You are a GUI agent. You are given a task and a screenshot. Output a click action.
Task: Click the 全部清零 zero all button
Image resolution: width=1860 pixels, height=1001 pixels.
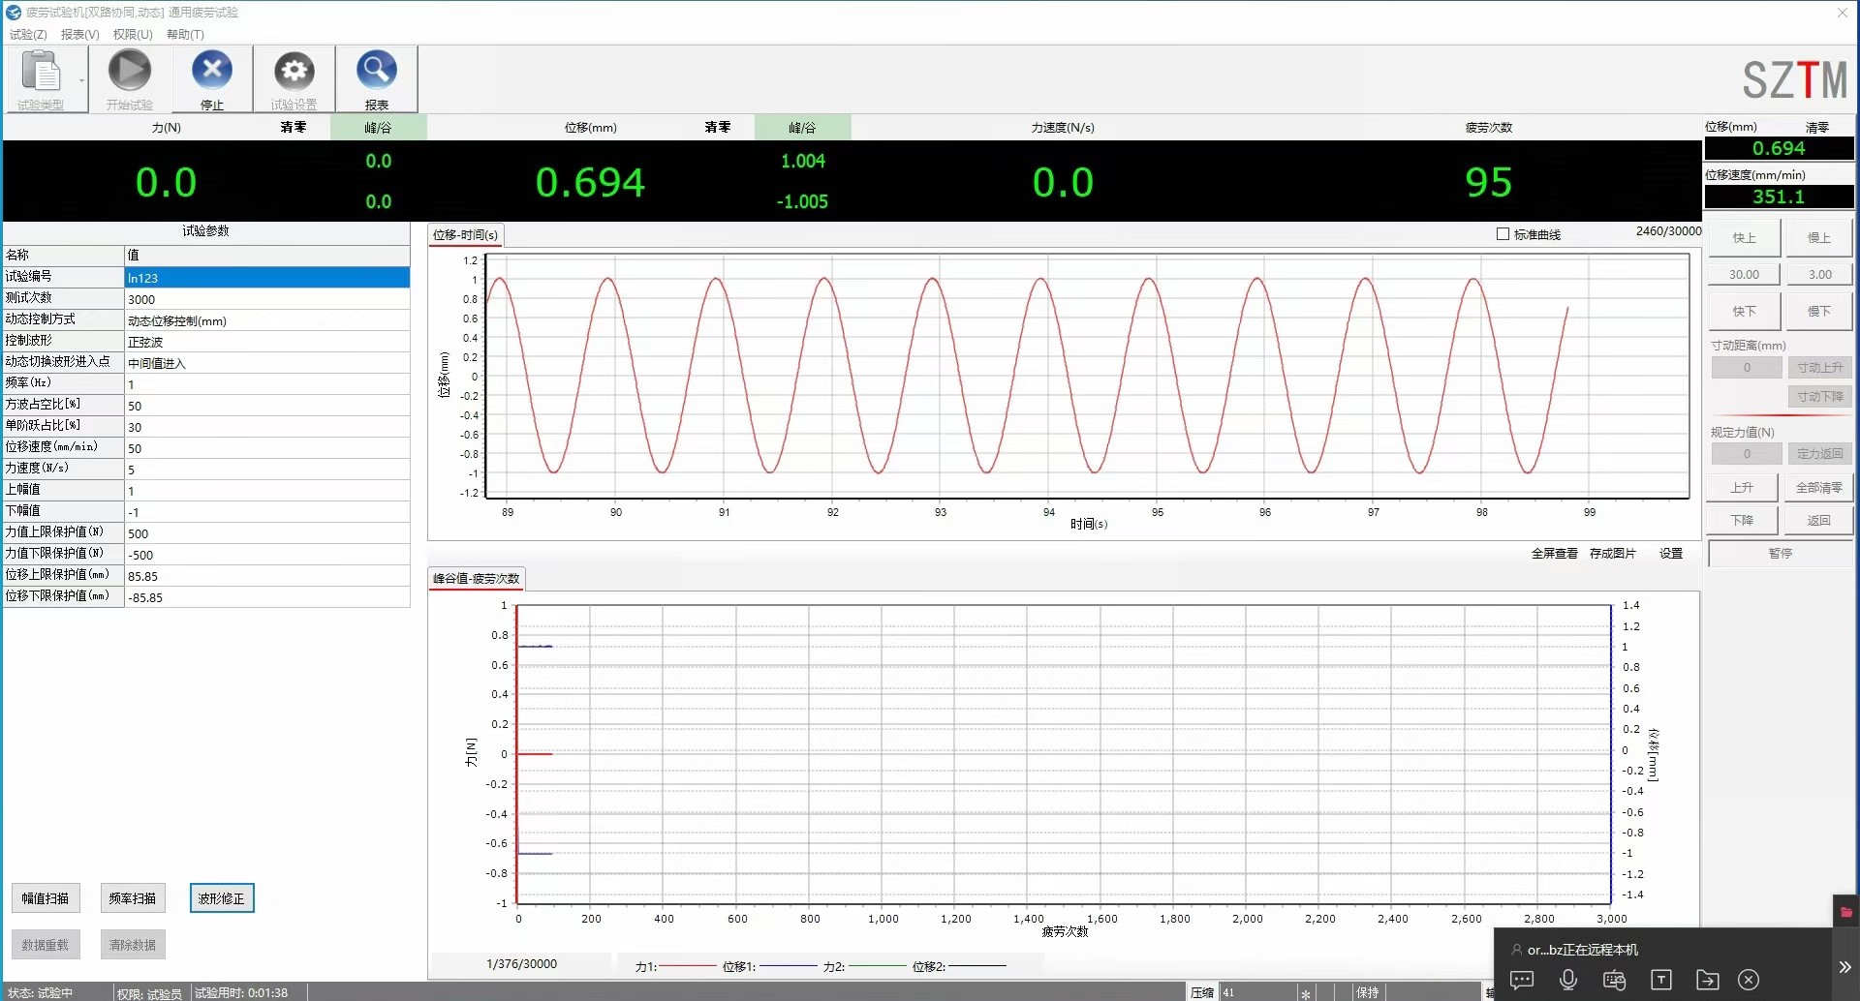tap(1818, 488)
